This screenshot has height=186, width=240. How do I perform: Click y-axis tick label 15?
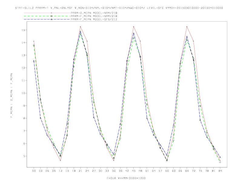coord(23,30)
